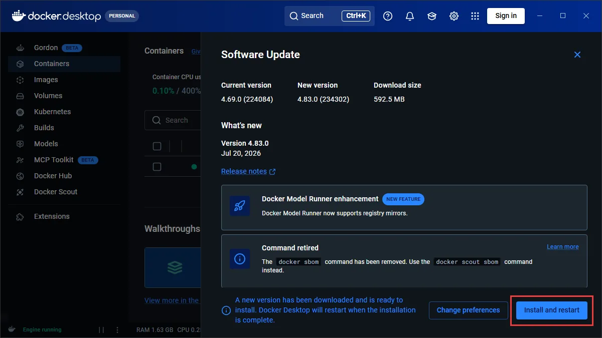Click the Docker Scout icon in sidebar
602x338 pixels.
[x=20, y=192]
